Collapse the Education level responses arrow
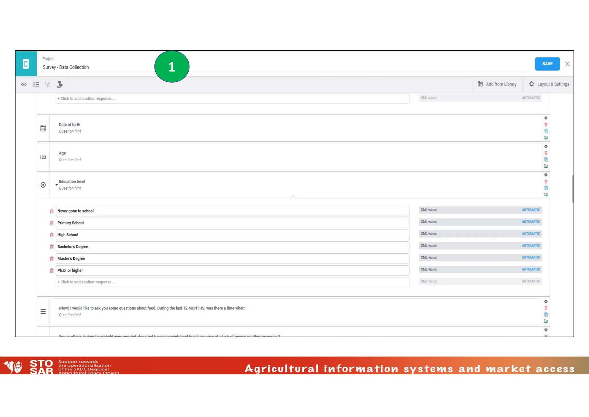The width and height of the screenshot is (589, 417). click(57, 185)
